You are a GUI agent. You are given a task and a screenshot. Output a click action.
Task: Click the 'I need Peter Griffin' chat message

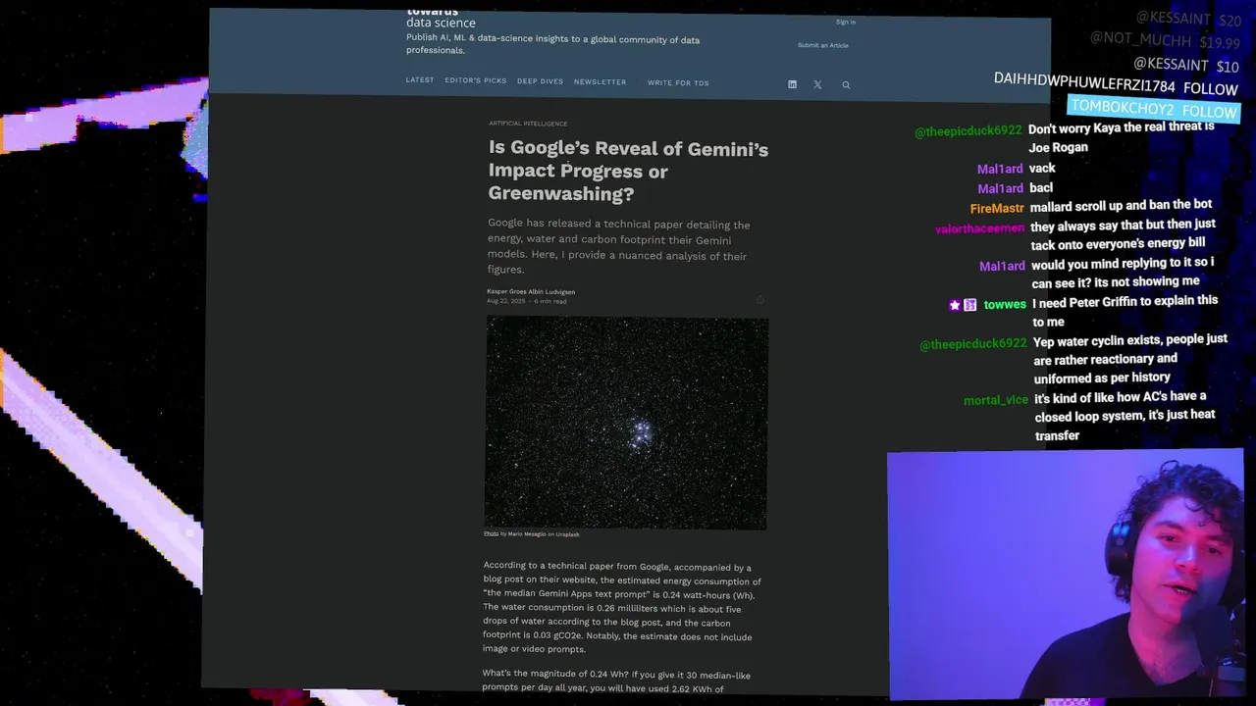tap(1125, 311)
